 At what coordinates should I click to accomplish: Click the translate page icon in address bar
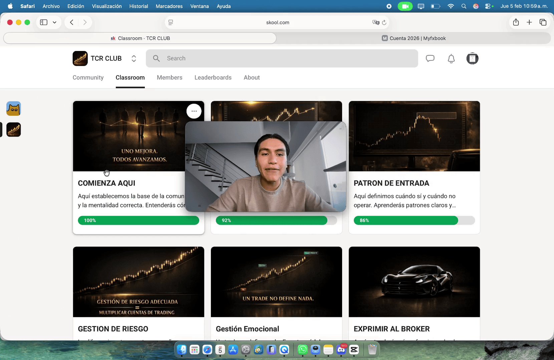point(375,22)
